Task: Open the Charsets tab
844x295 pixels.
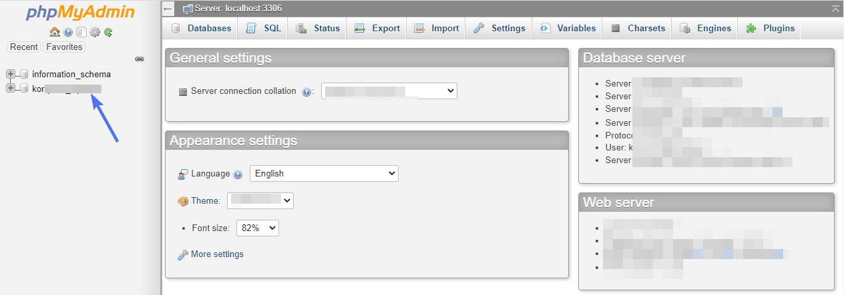Action: click(x=638, y=28)
